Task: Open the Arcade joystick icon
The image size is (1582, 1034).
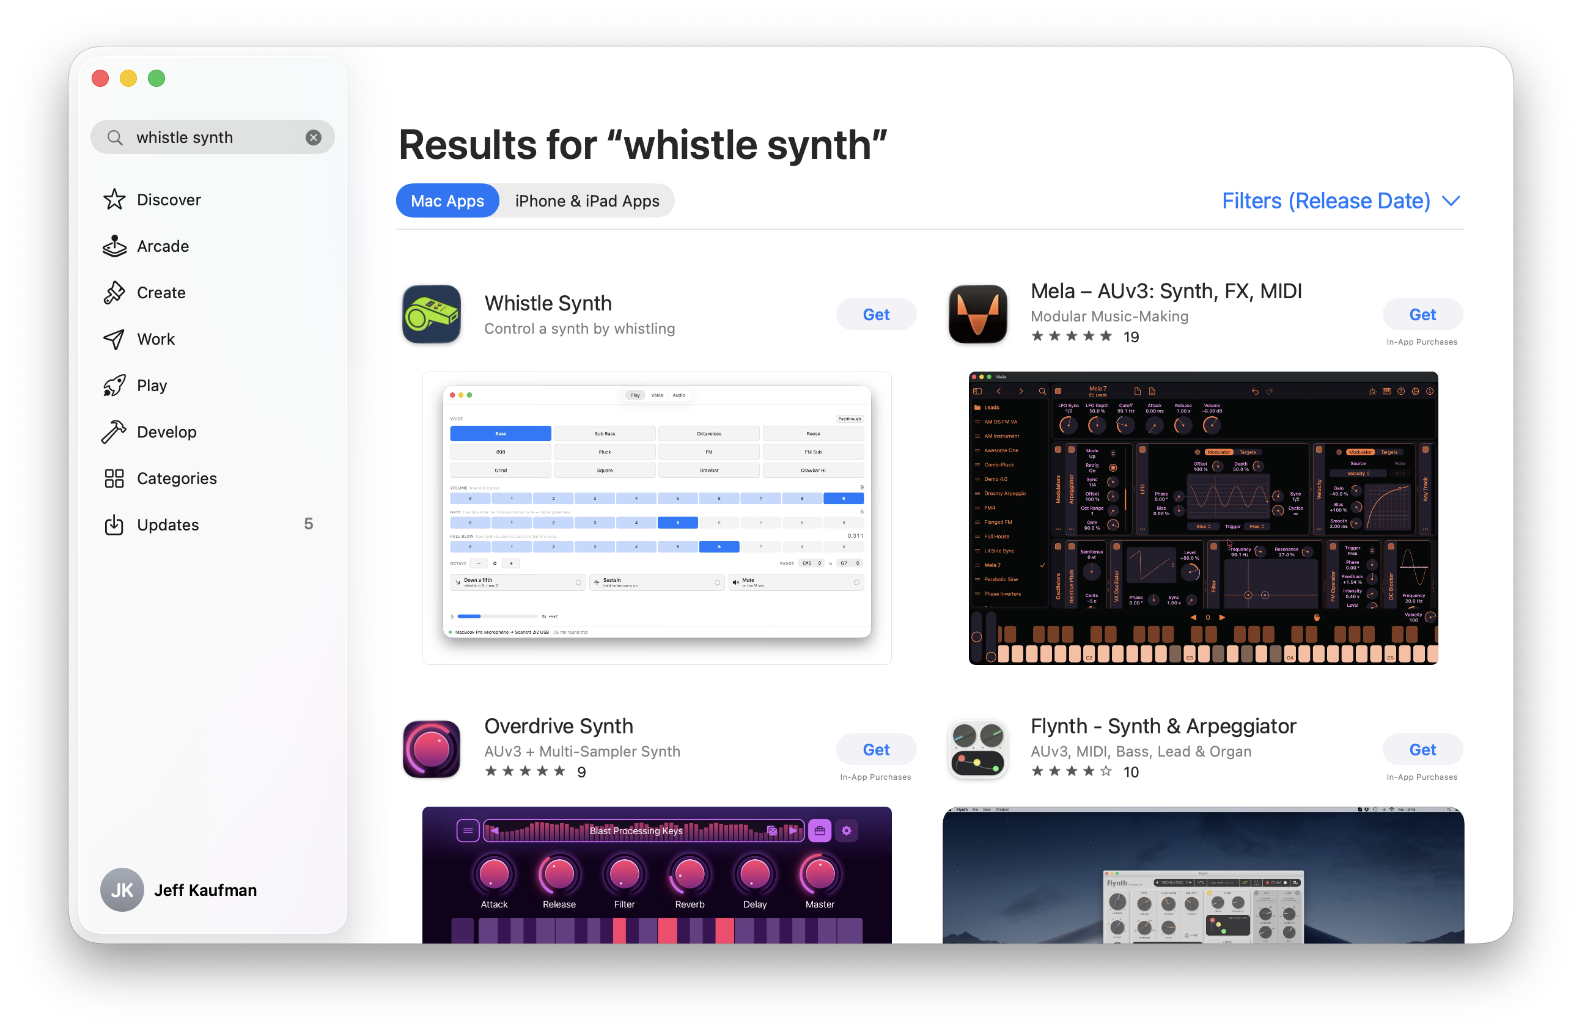Action: [114, 246]
